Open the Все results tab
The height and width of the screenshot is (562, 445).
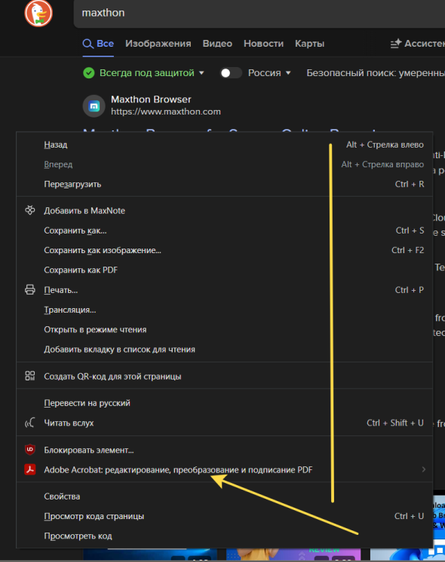click(98, 44)
